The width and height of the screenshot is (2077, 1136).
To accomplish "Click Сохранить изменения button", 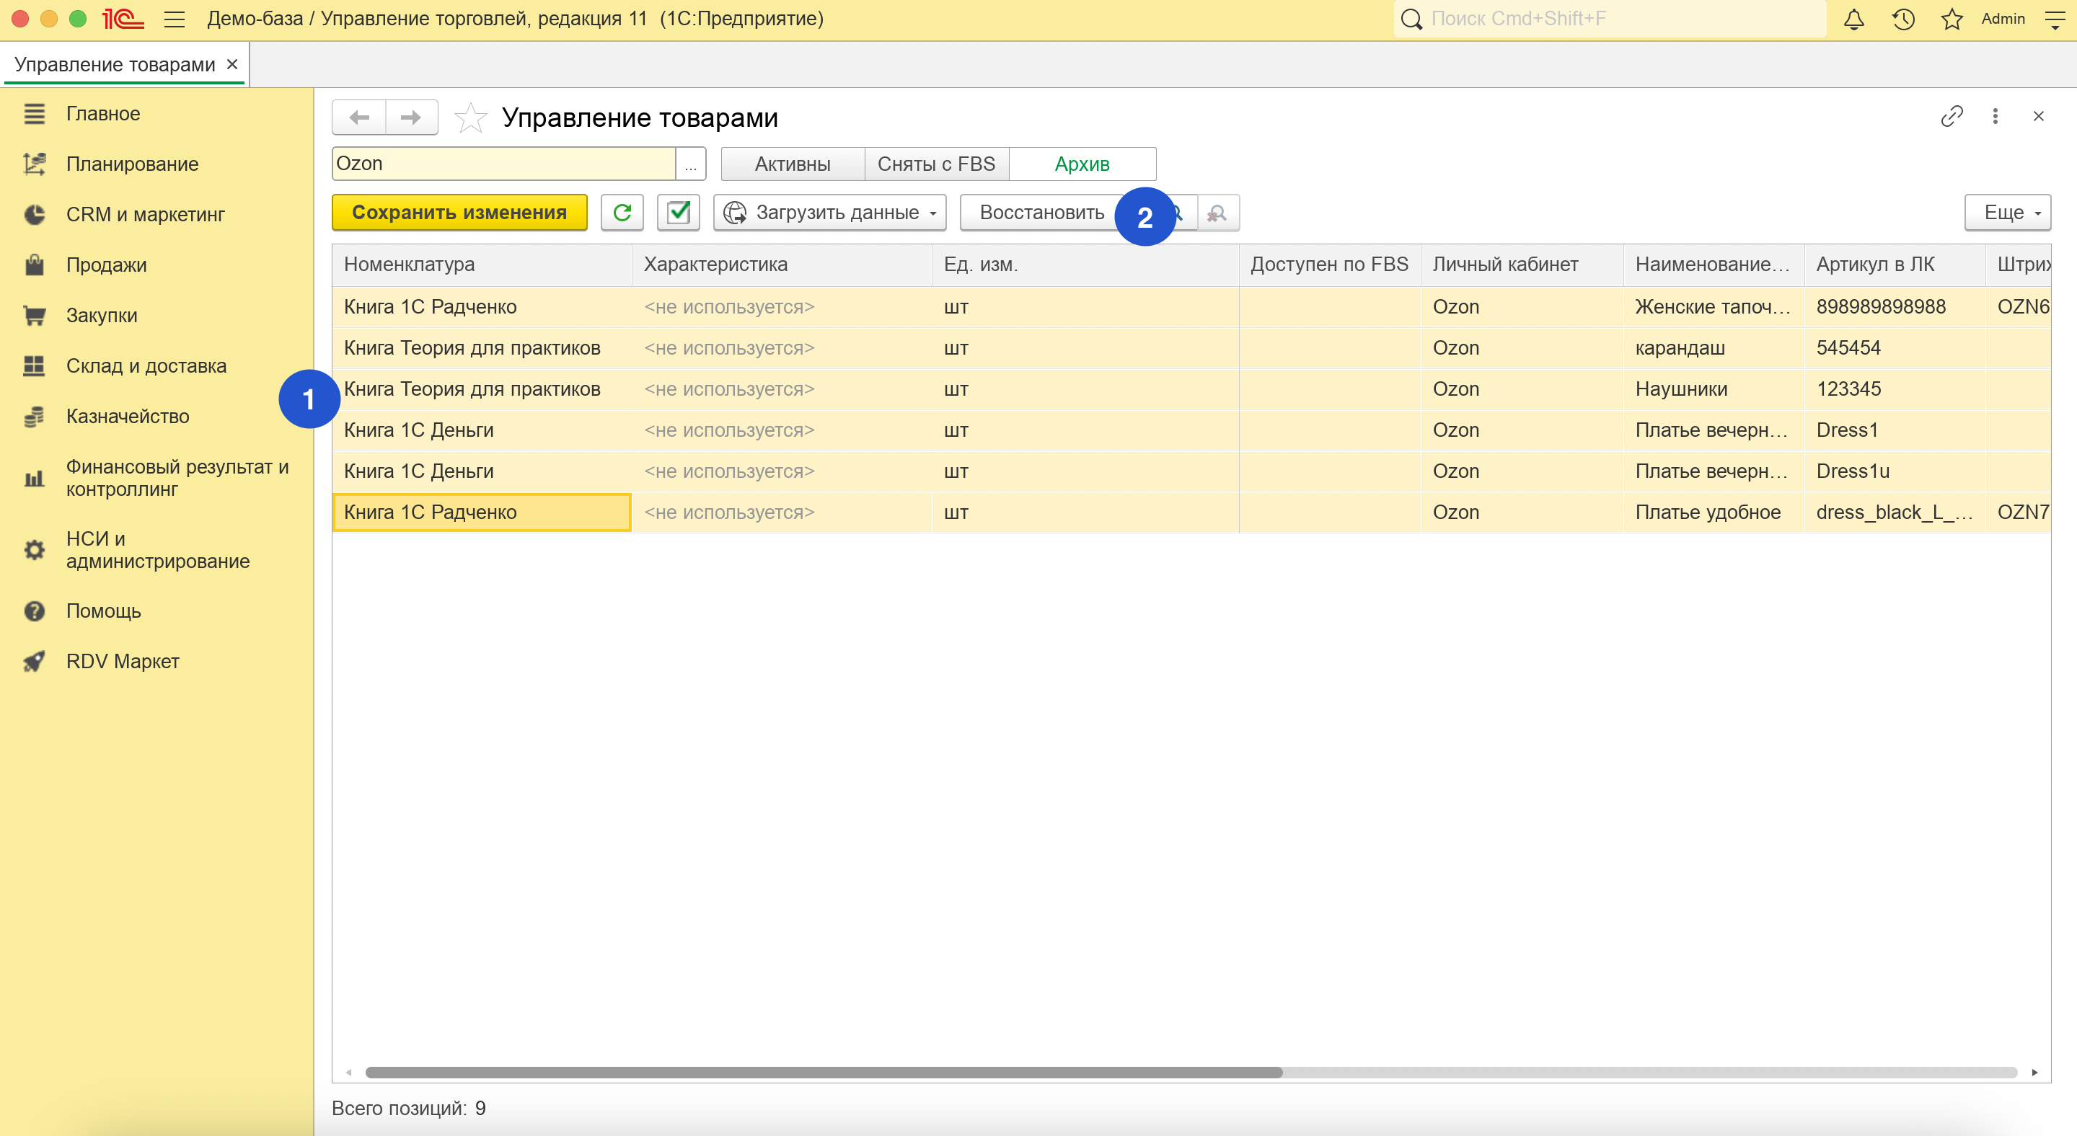I will pos(459,213).
